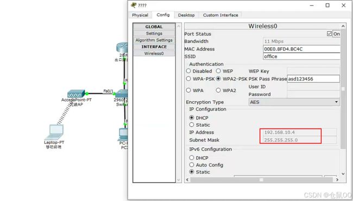The height and width of the screenshot is (201, 353).
Task: Minimize the device configuration window
Action: click(312, 5)
